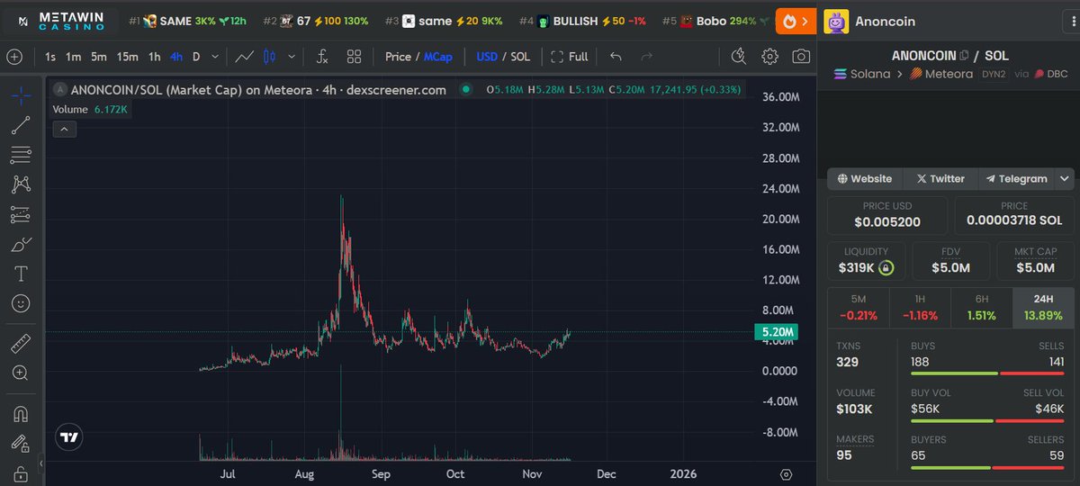
Task: Click the 5.20M current price label
Action: point(776,332)
